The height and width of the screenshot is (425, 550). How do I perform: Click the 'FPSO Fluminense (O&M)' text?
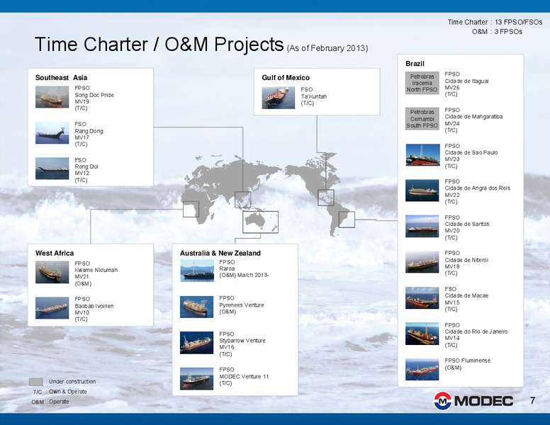468,364
